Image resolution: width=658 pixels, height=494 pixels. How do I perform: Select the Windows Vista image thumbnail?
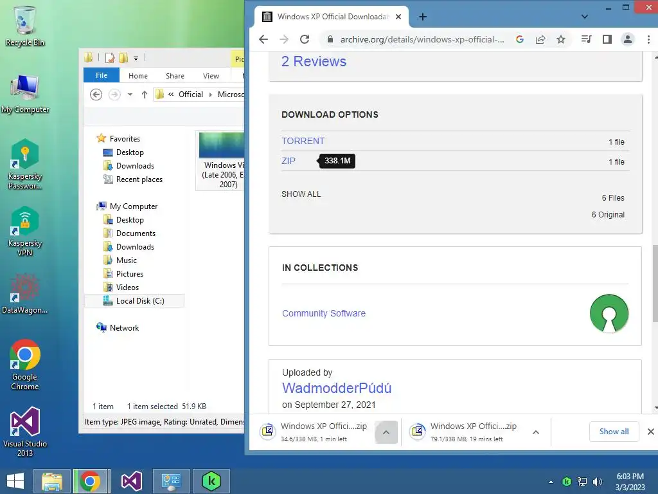point(221,160)
